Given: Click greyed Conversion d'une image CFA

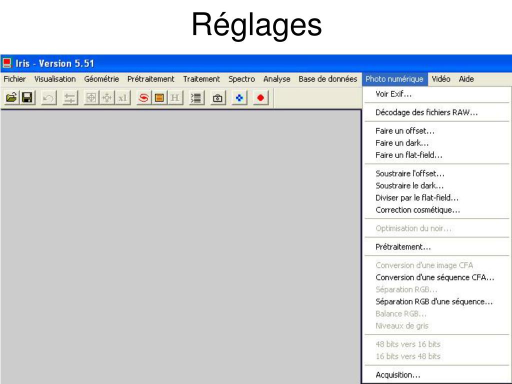Looking at the screenshot, I should tap(436, 265).
